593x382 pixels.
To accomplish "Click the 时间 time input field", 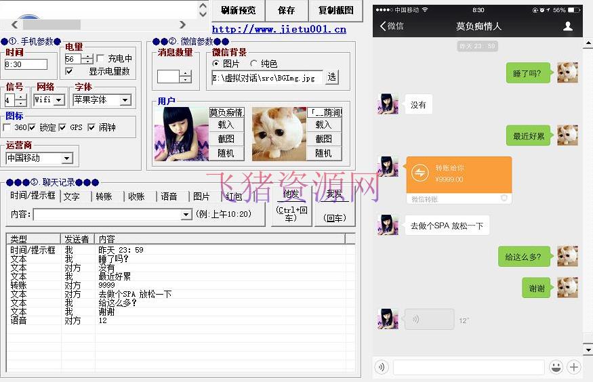I will 26,64.
